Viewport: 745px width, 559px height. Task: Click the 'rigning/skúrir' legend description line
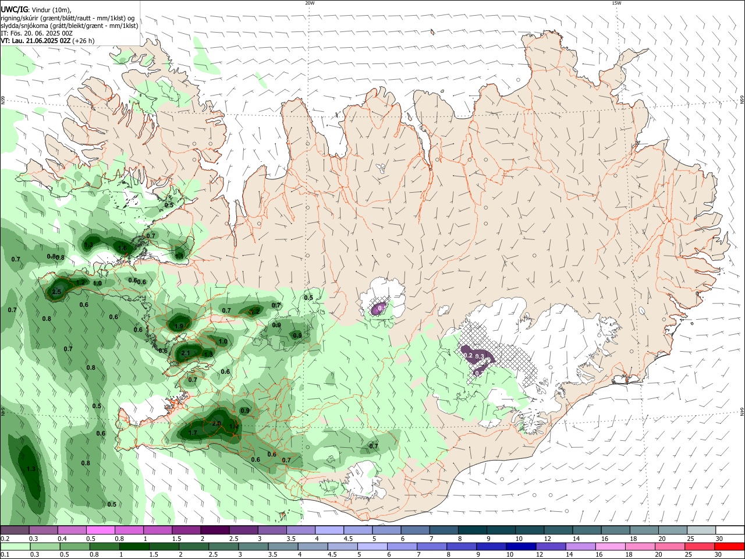click(x=68, y=18)
